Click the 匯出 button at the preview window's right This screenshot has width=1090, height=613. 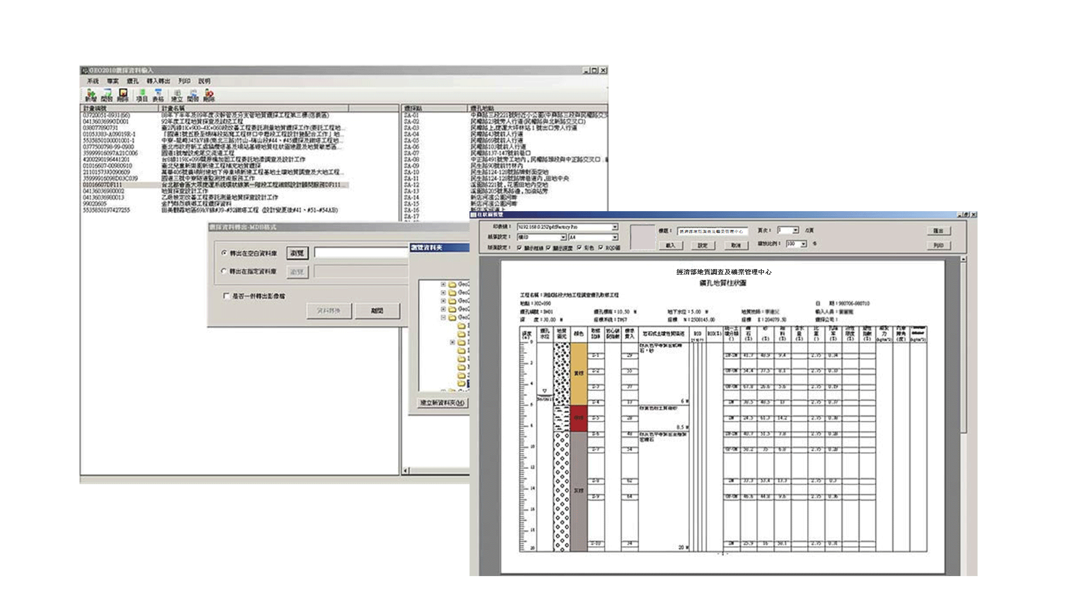click(938, 231)
